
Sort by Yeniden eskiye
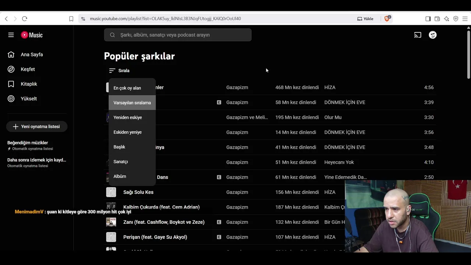tap(132, 117)
